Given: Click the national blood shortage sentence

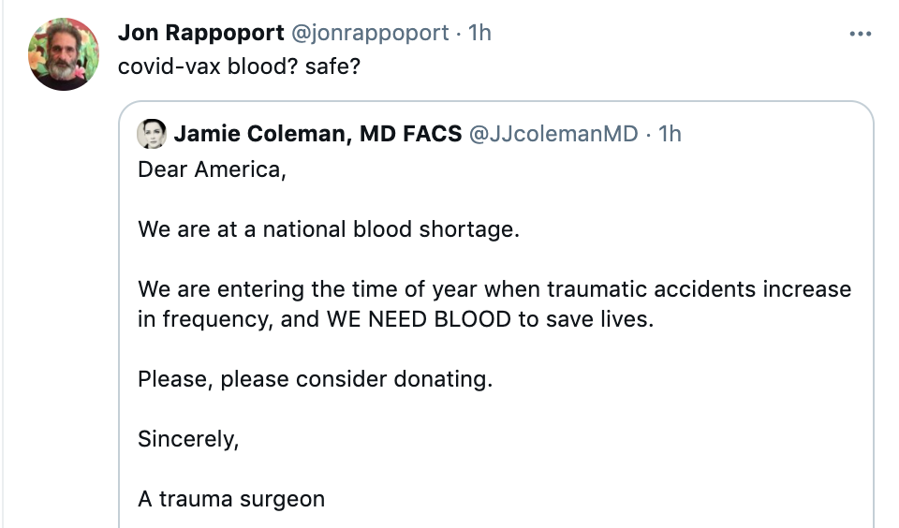Looking at the screenshot, I should pyautogui.click(x=328, y=228).
